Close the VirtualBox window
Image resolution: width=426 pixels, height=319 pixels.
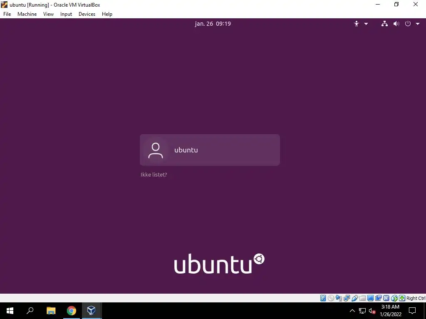(416, 5)
